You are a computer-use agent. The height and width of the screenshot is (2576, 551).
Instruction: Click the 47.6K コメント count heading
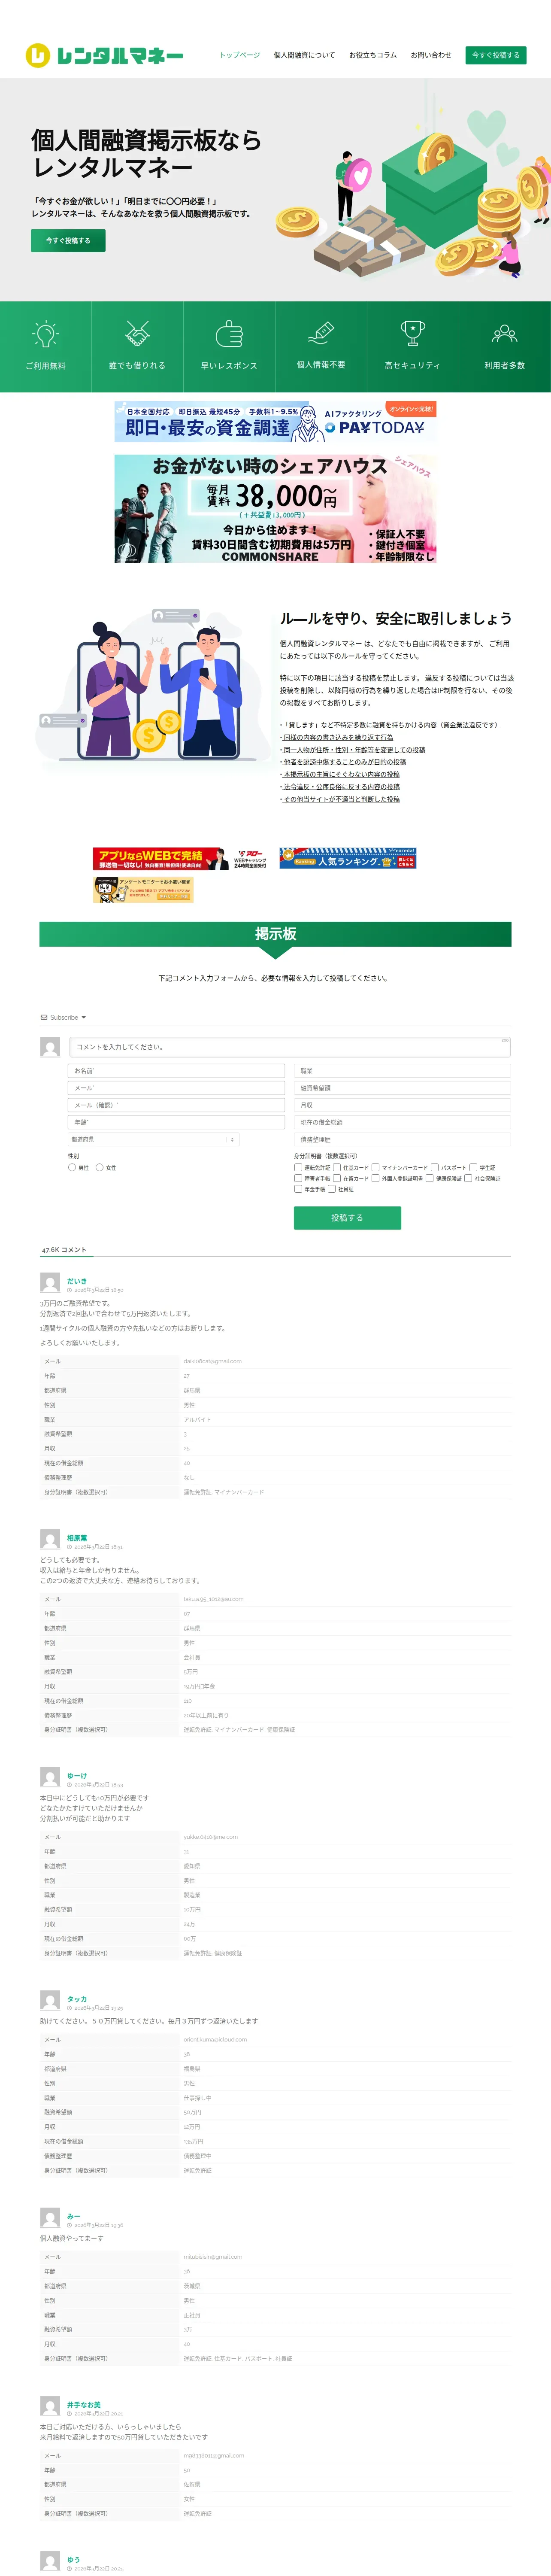[x=64, y=1250]
